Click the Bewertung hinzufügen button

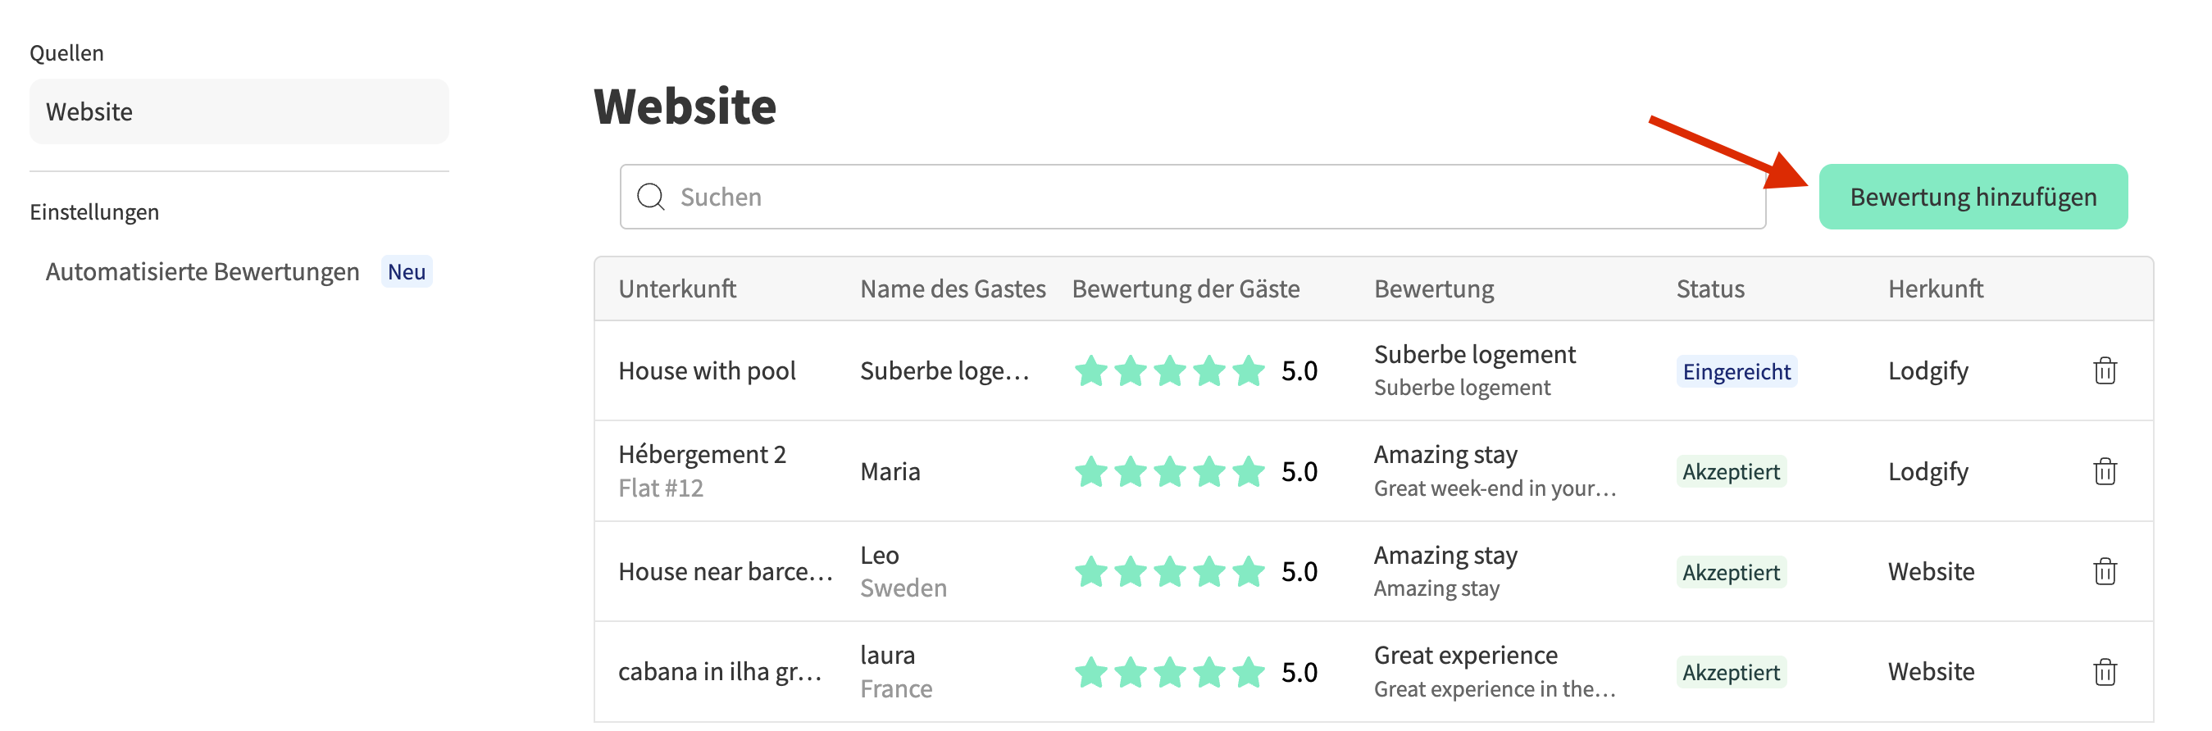point(1973,198)
